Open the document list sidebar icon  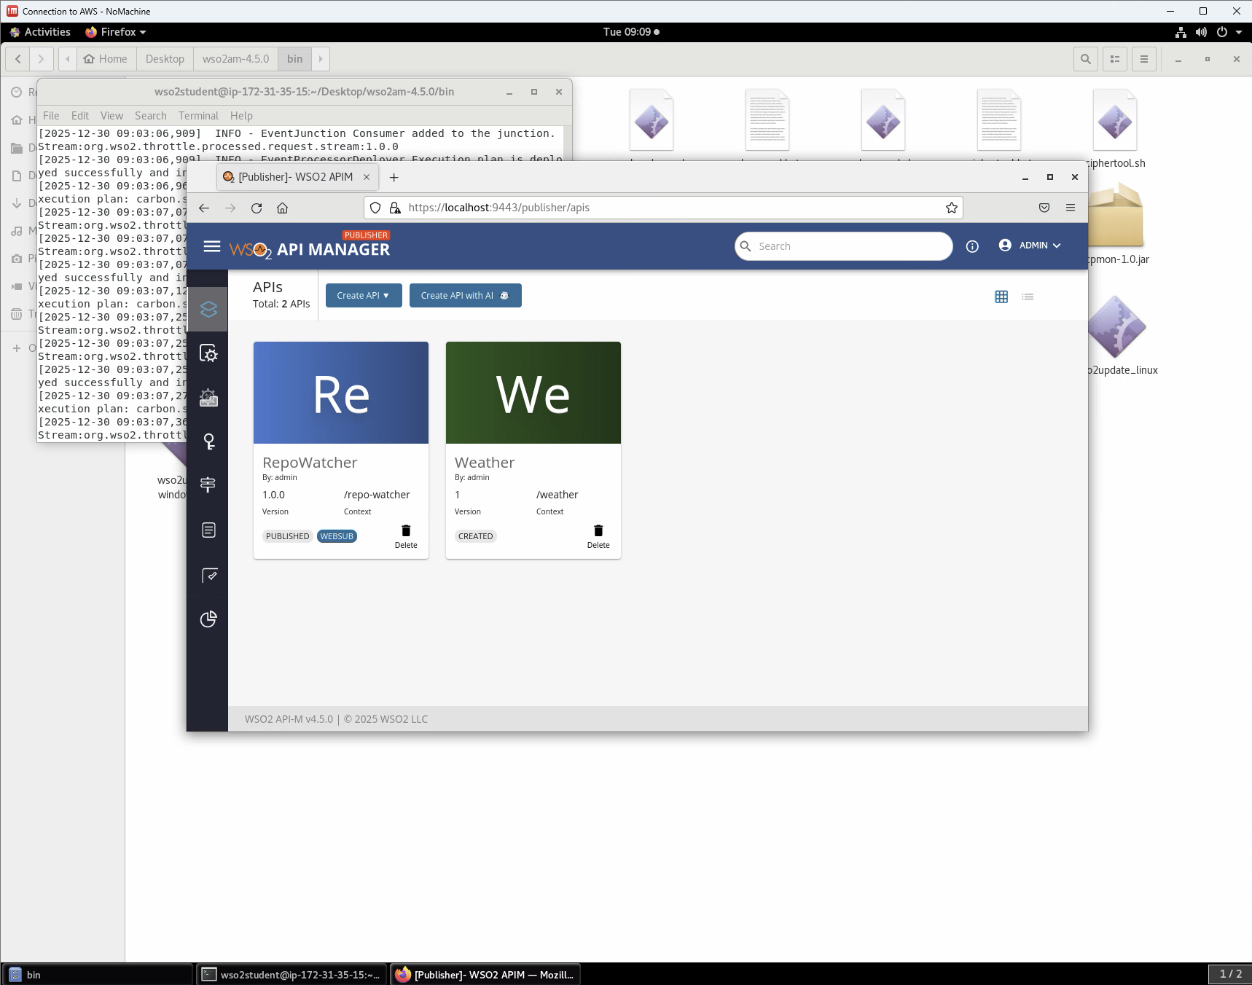tap(208, 530)
